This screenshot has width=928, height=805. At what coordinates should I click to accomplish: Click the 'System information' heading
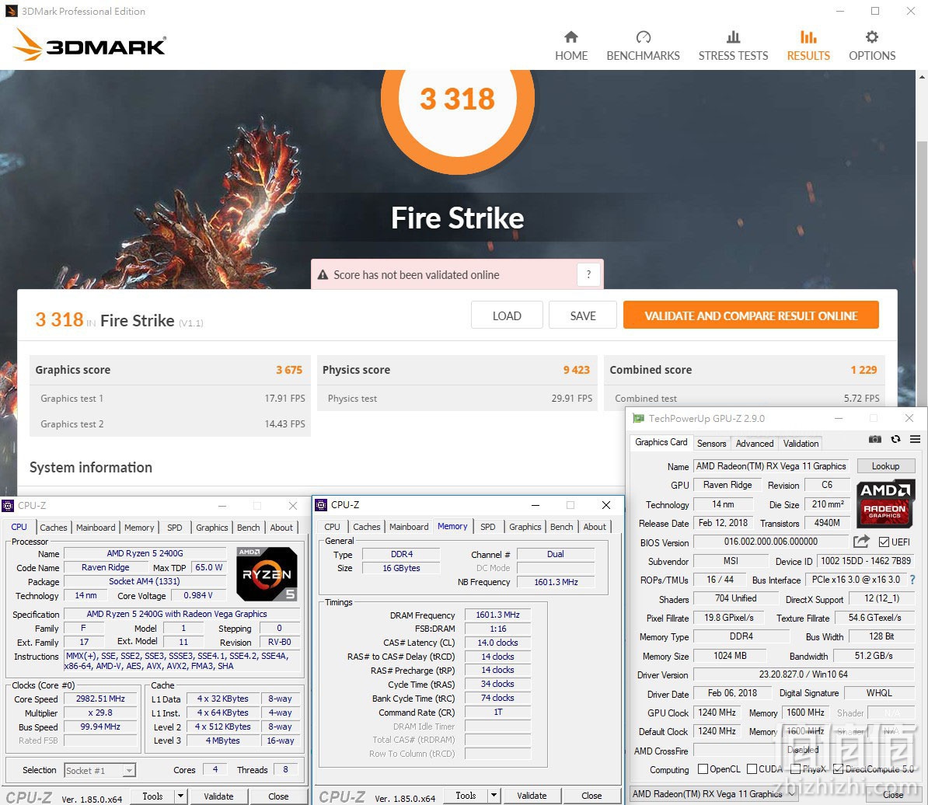tap(91, 467)
